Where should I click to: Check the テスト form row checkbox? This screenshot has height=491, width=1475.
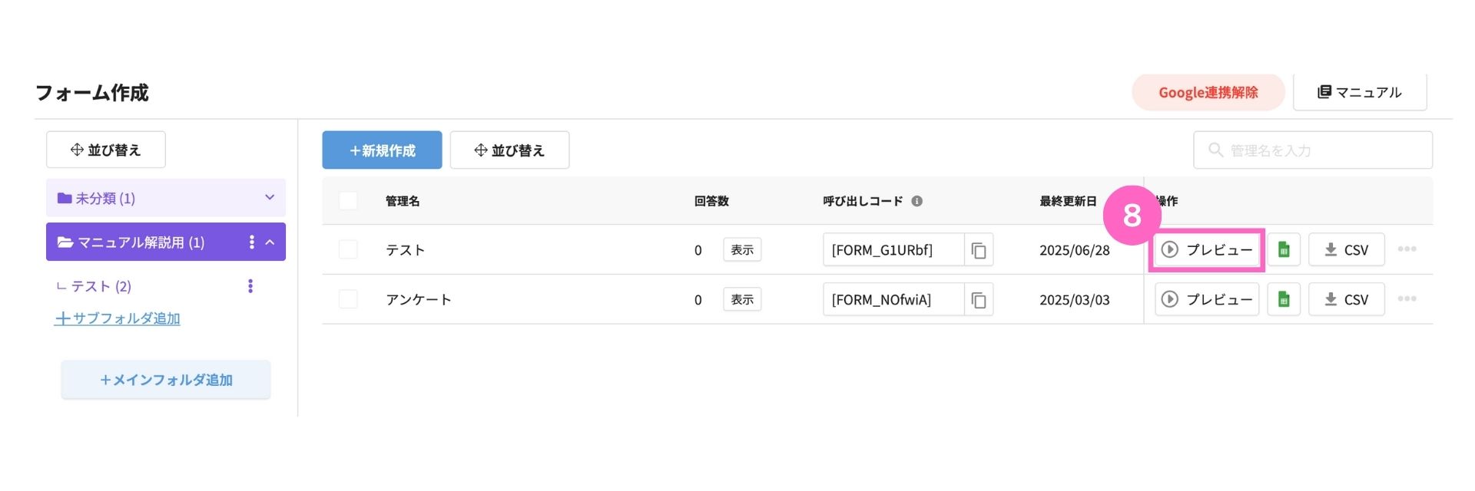tap(348, 249)
